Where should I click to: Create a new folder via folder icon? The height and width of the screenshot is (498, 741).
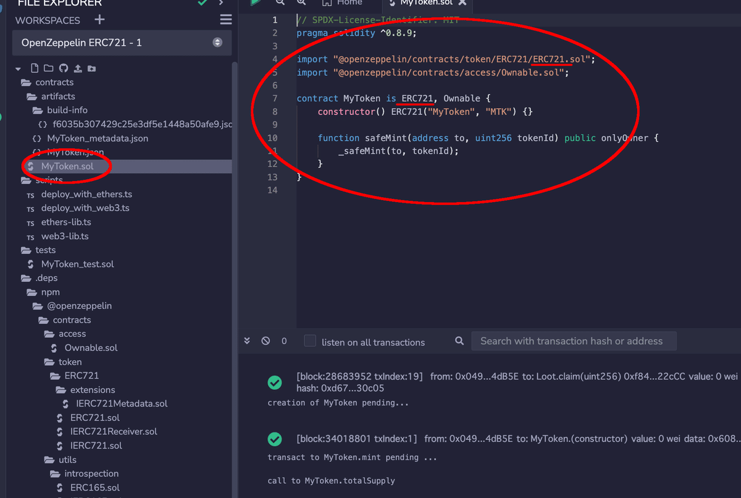pos(48,68)
